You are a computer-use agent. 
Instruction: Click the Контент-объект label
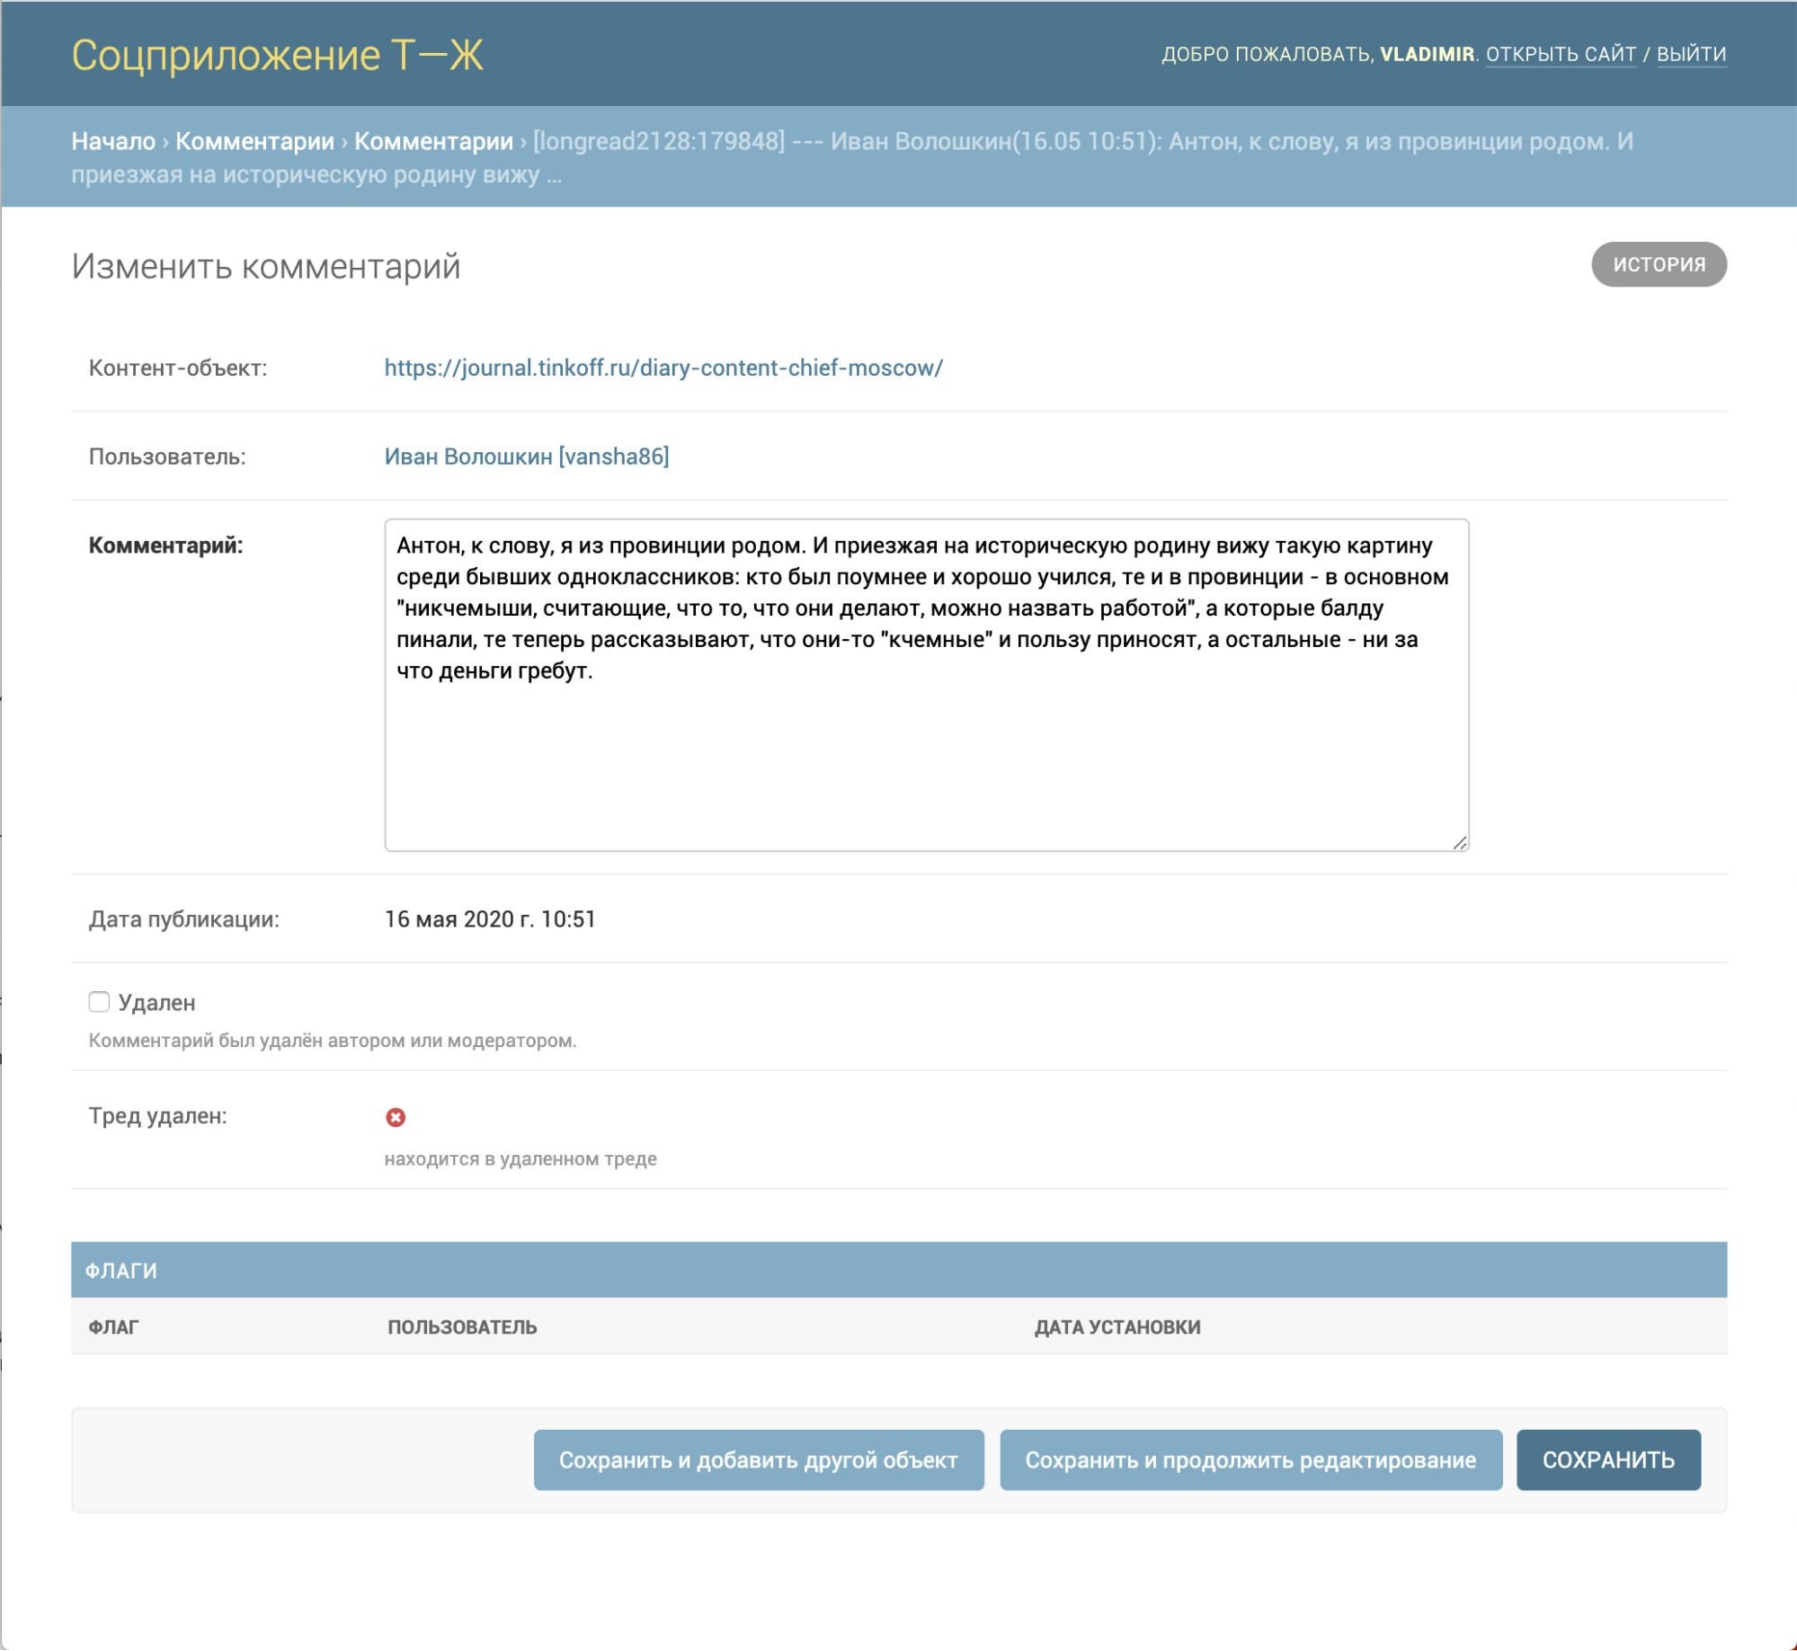coord(177,368)
